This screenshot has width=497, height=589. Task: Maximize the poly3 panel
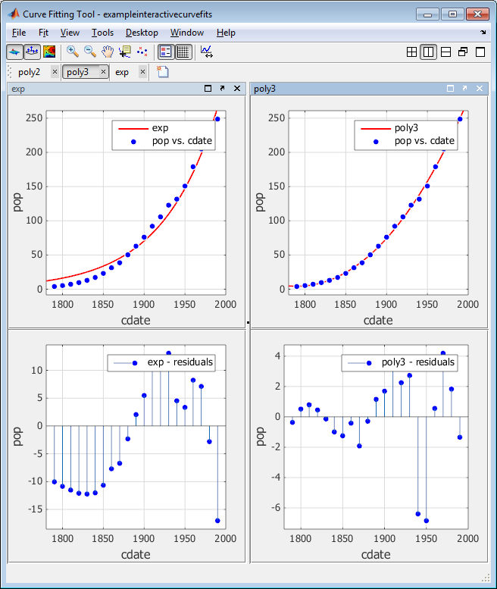pos(451,88)
